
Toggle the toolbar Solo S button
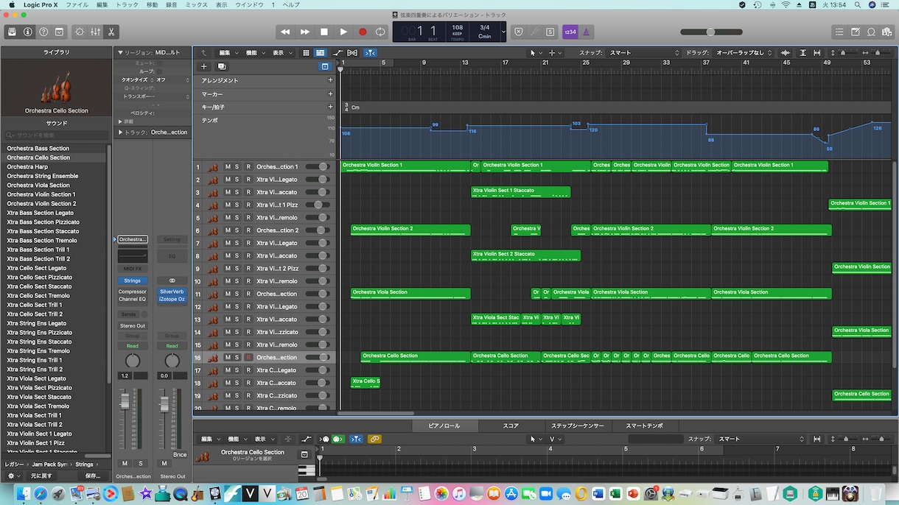point(550,32)
